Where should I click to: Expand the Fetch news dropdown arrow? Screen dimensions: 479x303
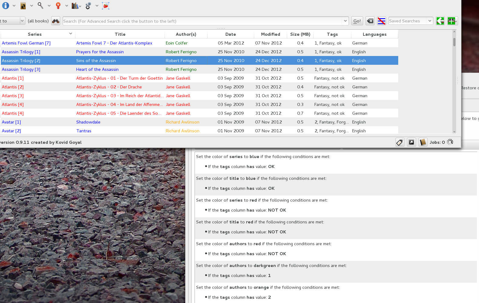tap(67, 6)
